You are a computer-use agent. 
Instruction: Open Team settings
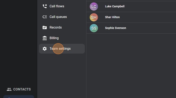pos(62,49)
